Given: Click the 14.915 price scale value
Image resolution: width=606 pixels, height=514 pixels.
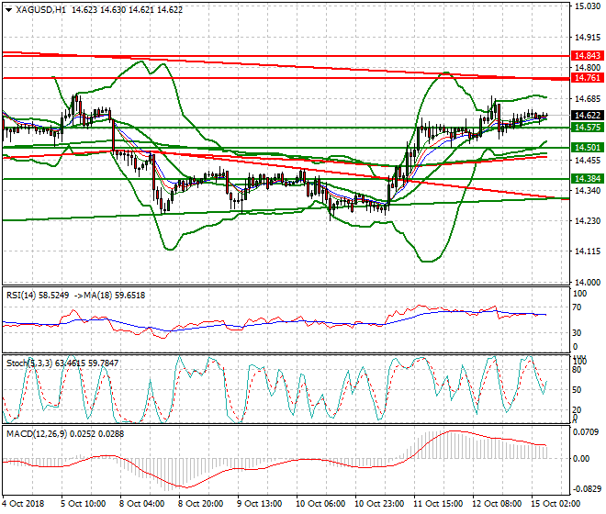Looking at the screenshot, I should [x=588, y=38].
